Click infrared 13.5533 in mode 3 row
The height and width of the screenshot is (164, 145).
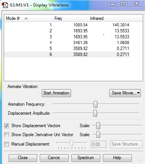point(122,37)
